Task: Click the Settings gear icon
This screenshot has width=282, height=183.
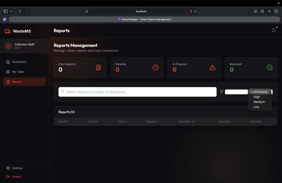Action: point(8,168)
